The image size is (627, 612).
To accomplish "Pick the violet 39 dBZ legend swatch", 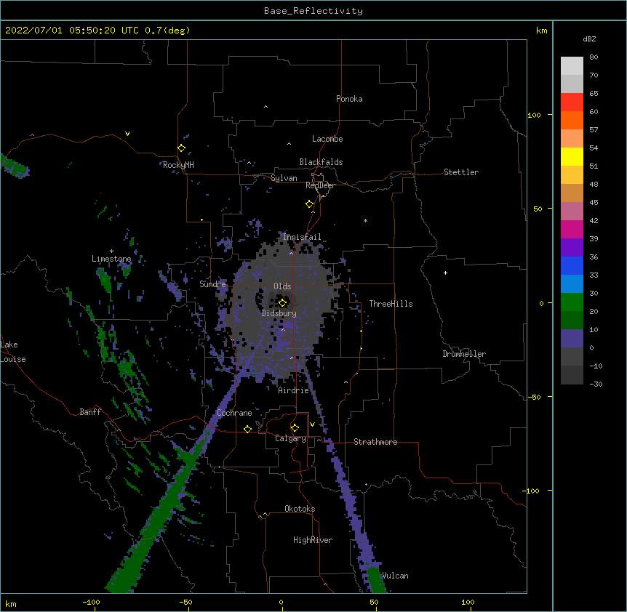I will point(572,248).
